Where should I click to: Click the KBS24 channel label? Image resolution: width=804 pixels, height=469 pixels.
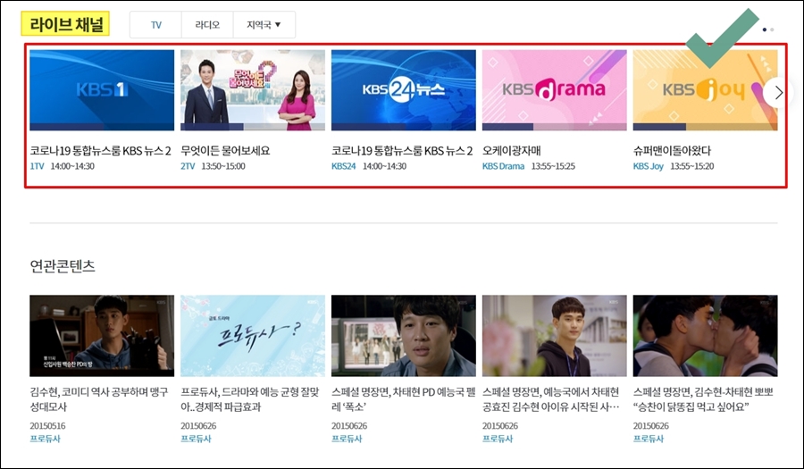point(344,166)
